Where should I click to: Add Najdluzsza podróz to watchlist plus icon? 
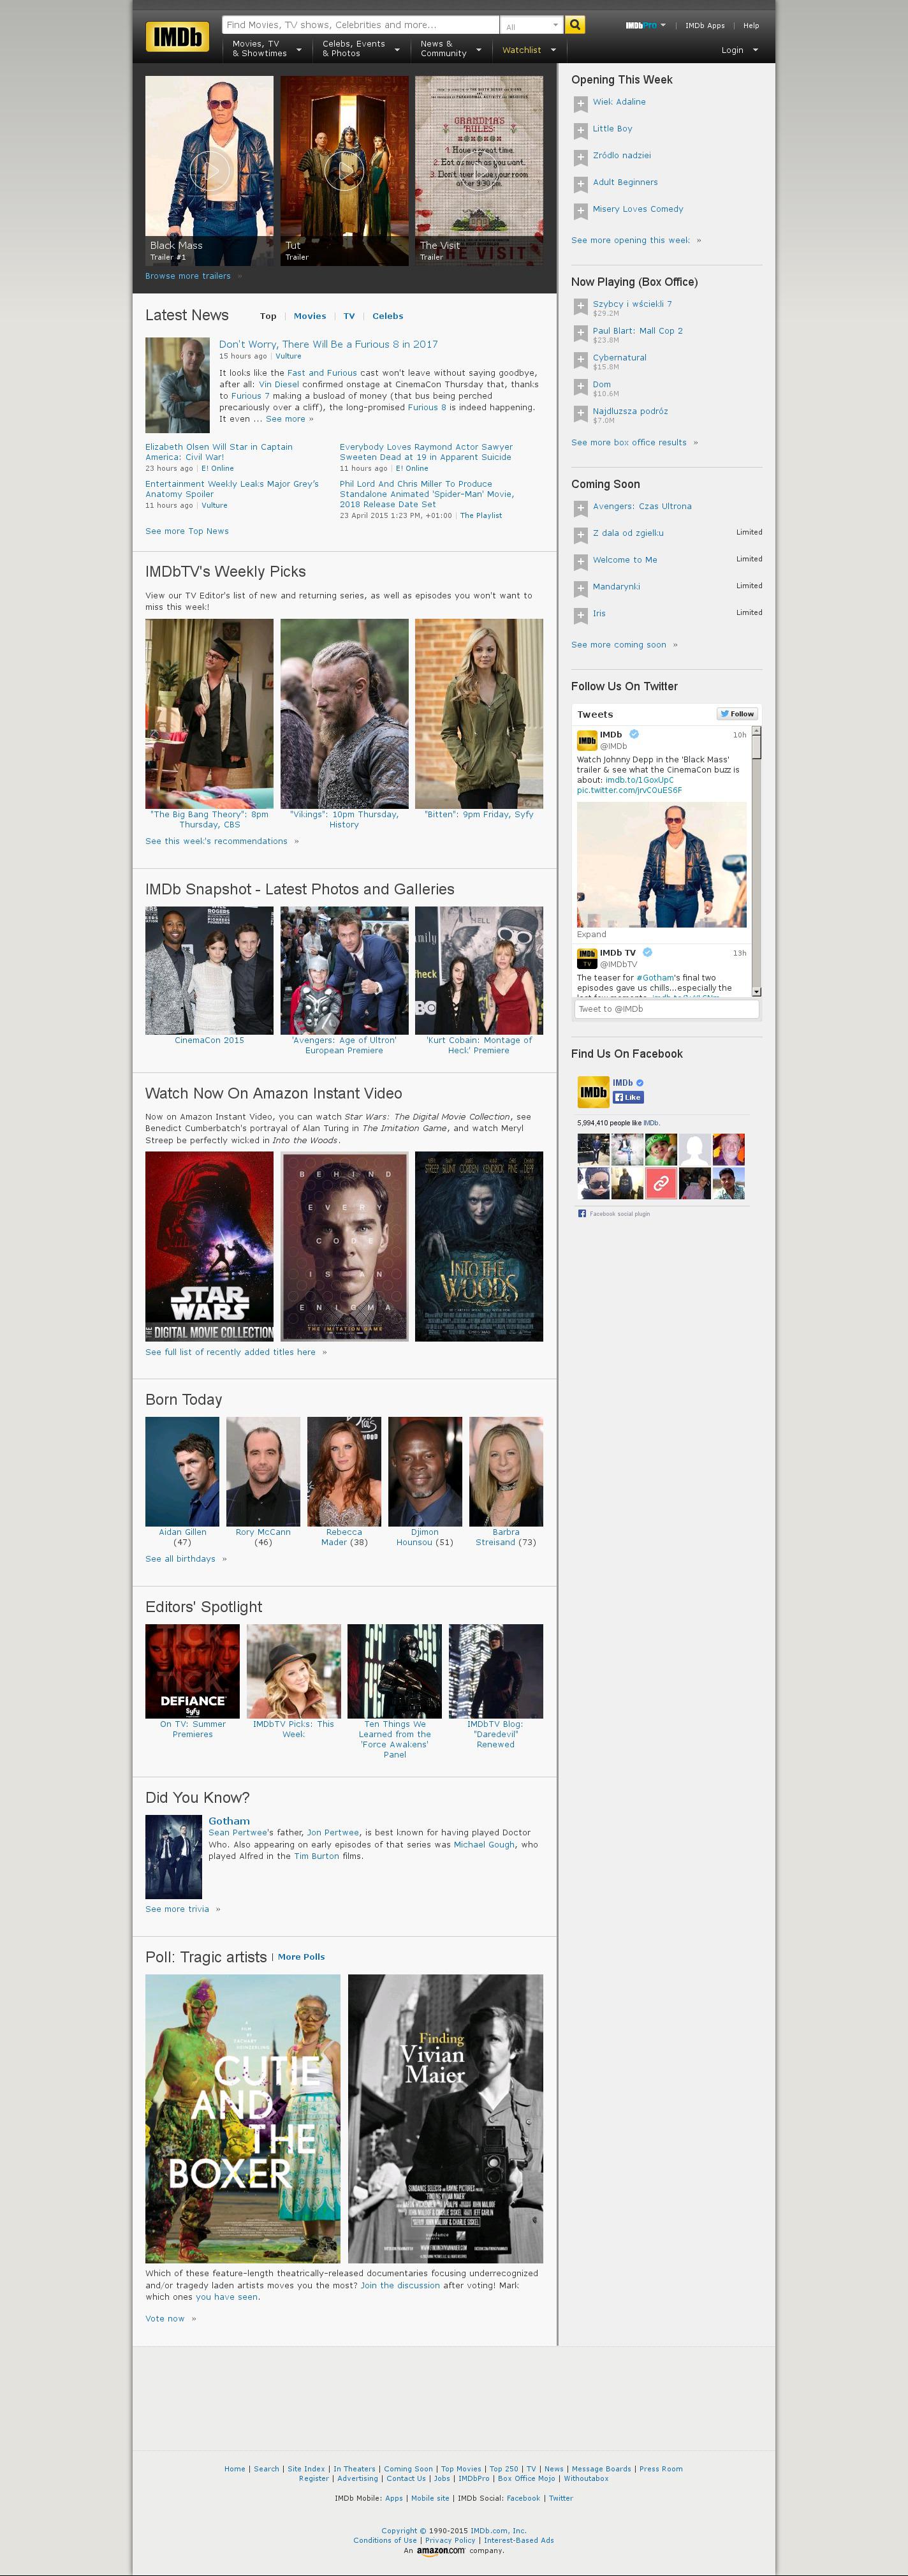[580, 414]
